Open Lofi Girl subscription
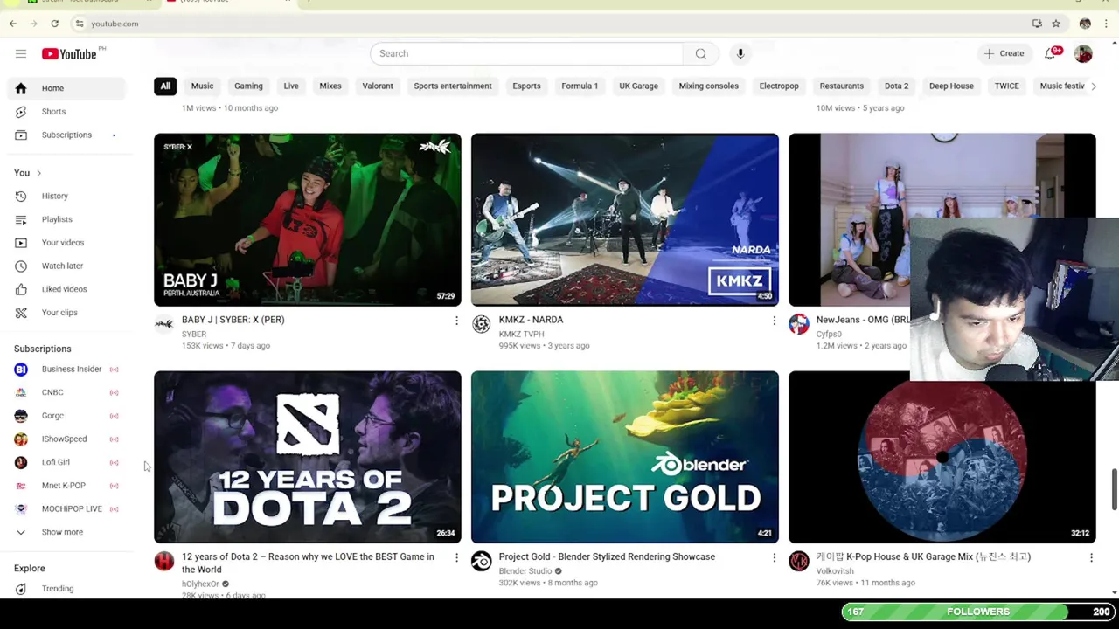1119x629 pixels. coord(66,462)
